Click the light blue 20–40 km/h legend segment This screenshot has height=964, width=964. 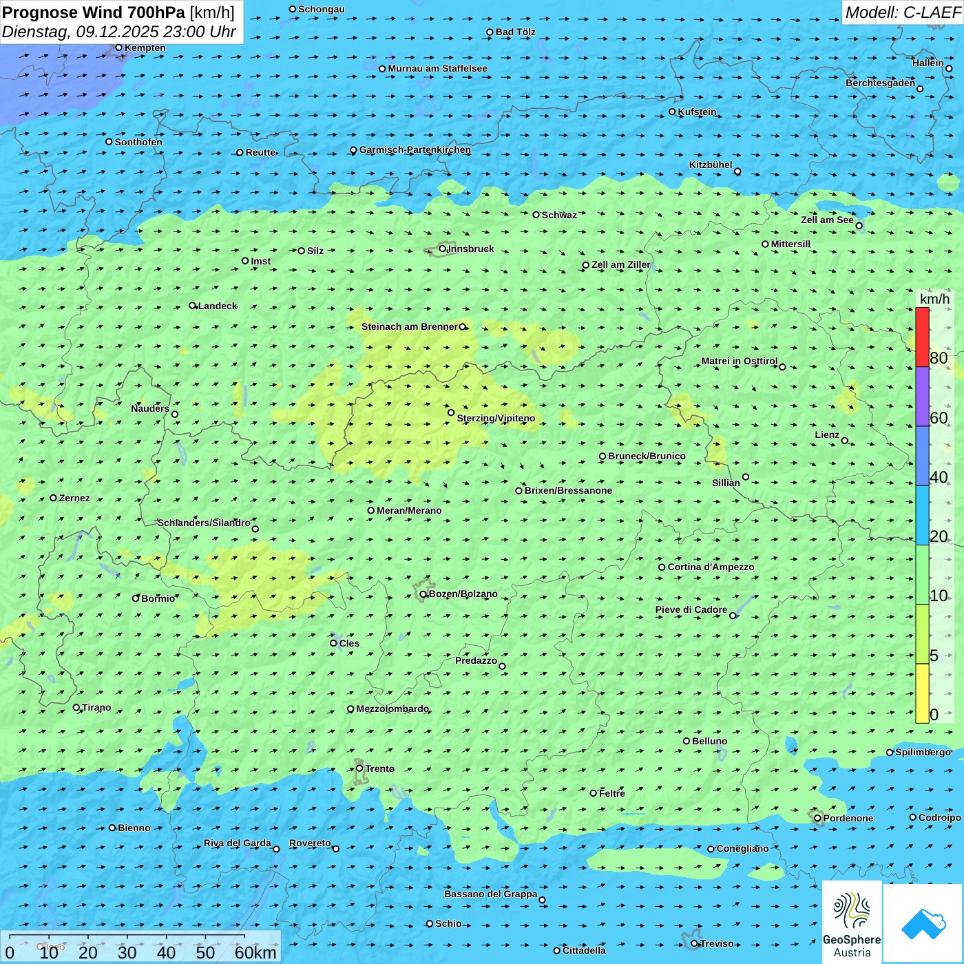tap(922, 515)
